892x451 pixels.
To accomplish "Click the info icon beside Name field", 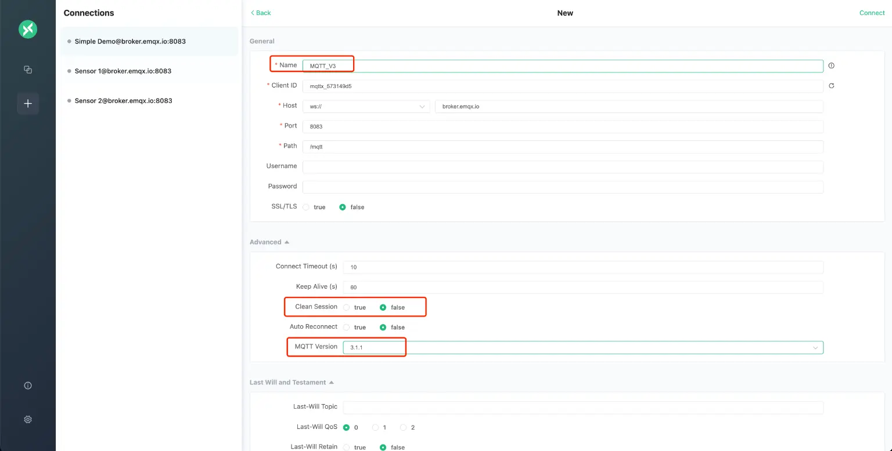I will click(831, 66).
